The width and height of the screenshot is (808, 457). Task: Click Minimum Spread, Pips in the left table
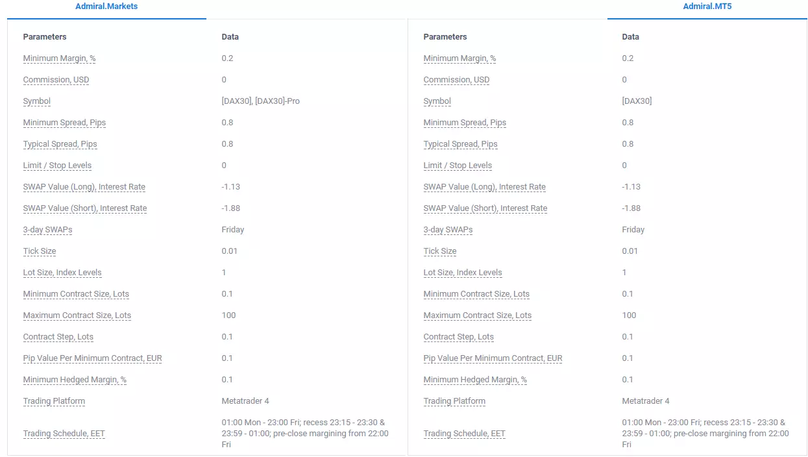[x=64, y=123]
